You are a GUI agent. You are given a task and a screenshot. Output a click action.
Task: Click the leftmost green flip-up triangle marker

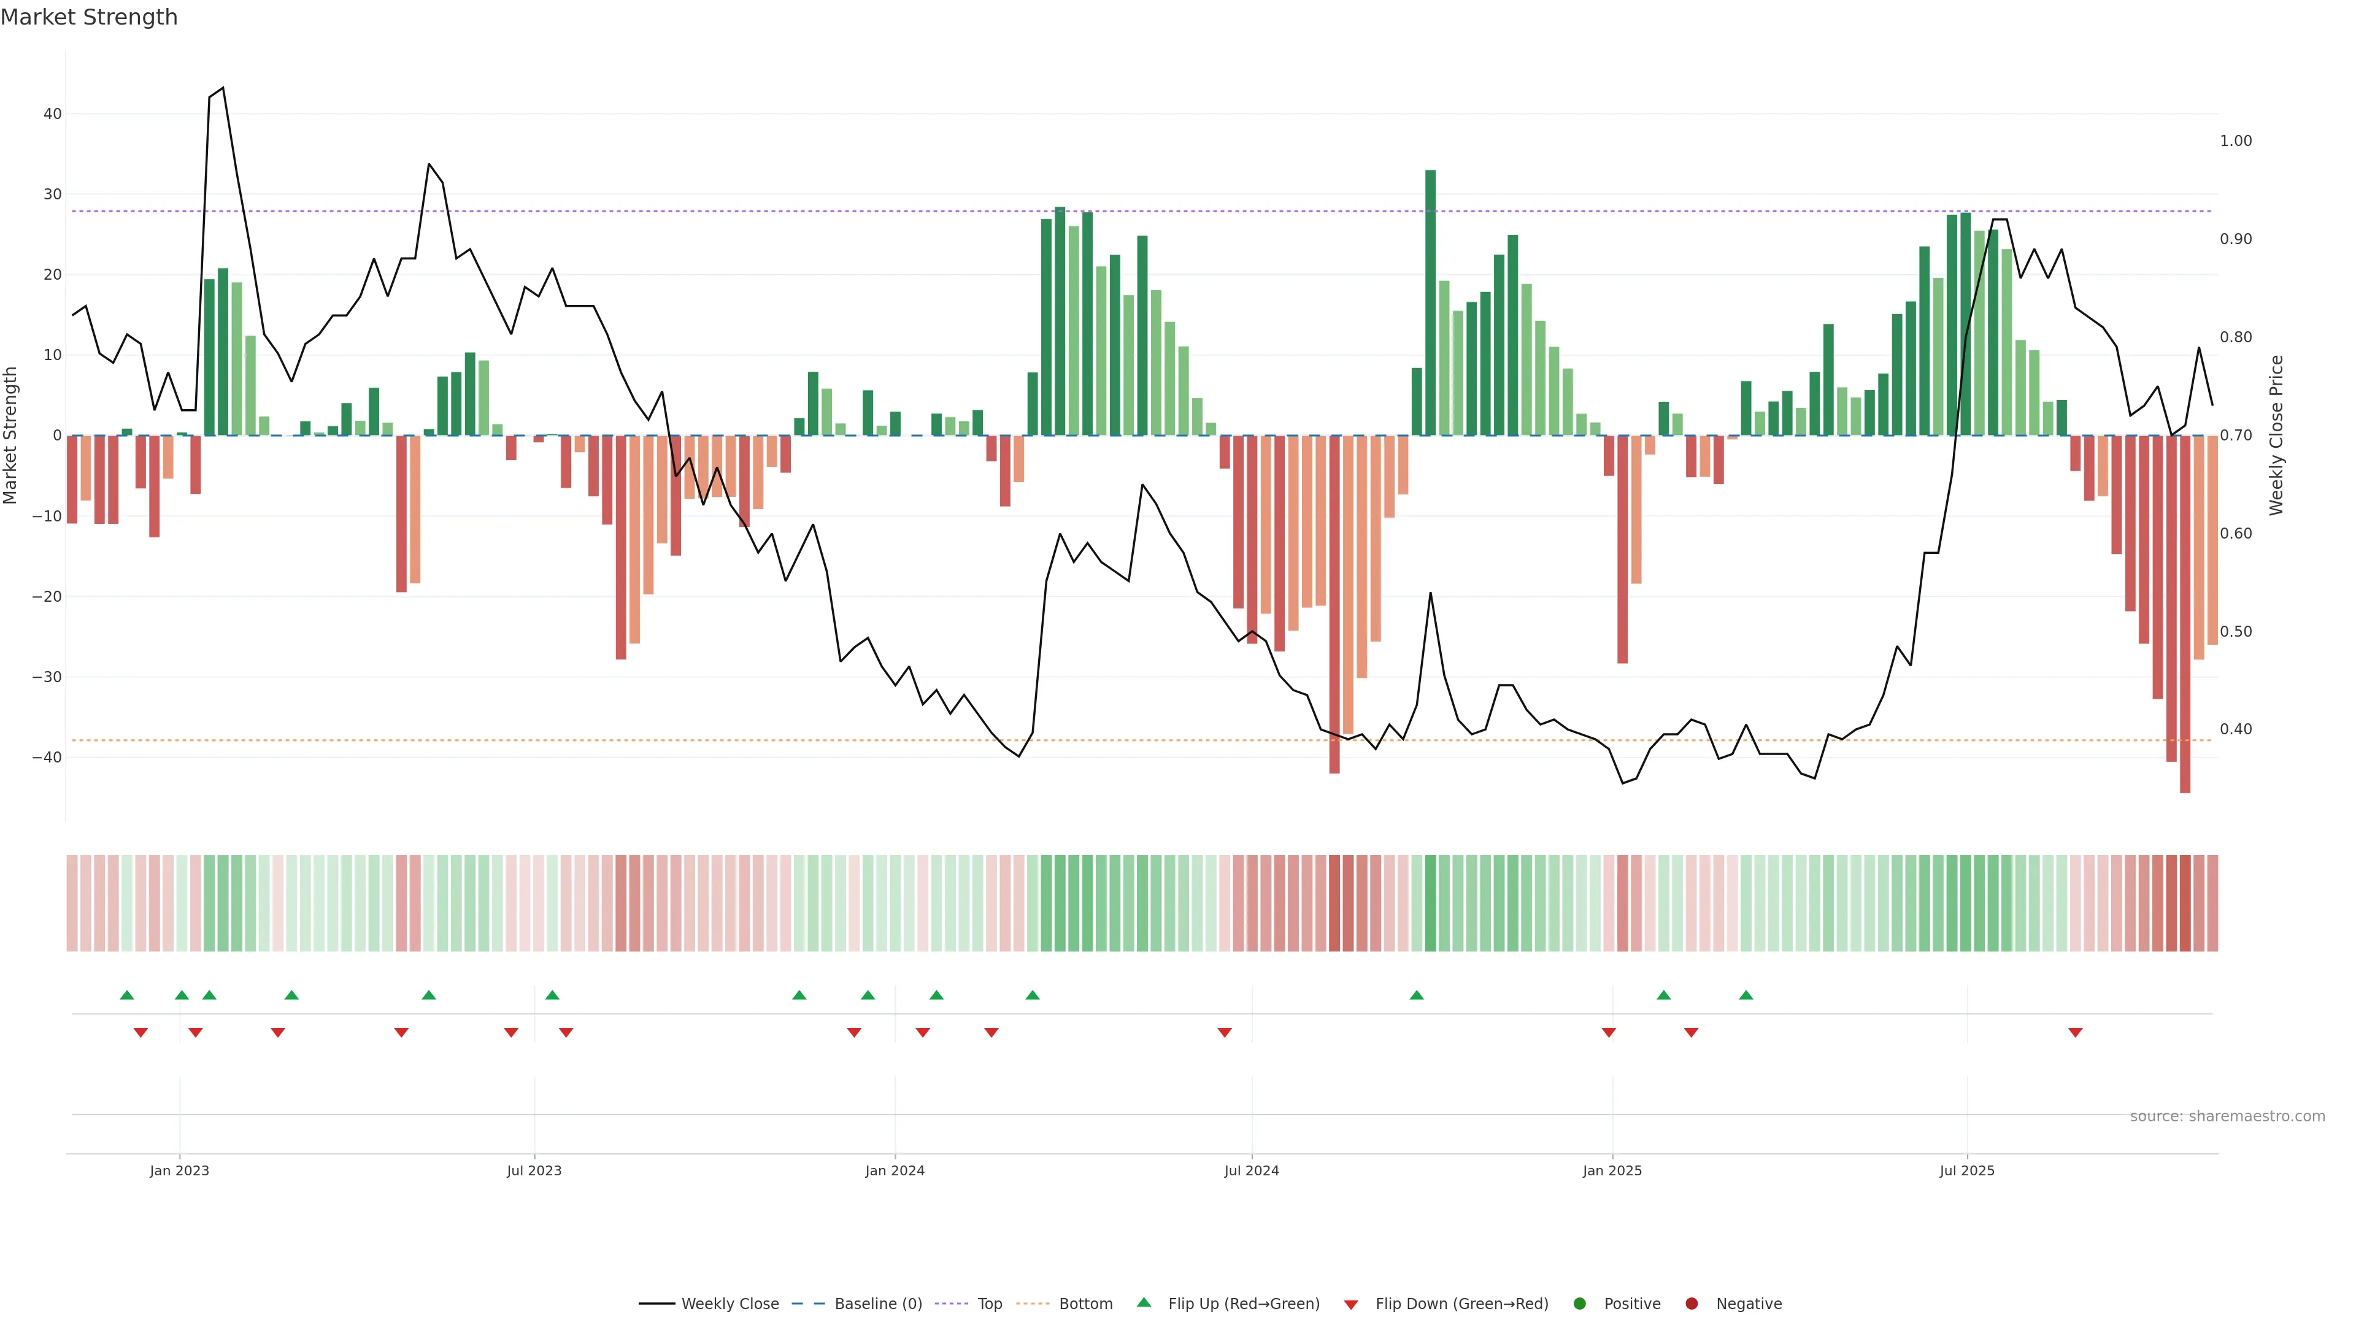point(127,995)
